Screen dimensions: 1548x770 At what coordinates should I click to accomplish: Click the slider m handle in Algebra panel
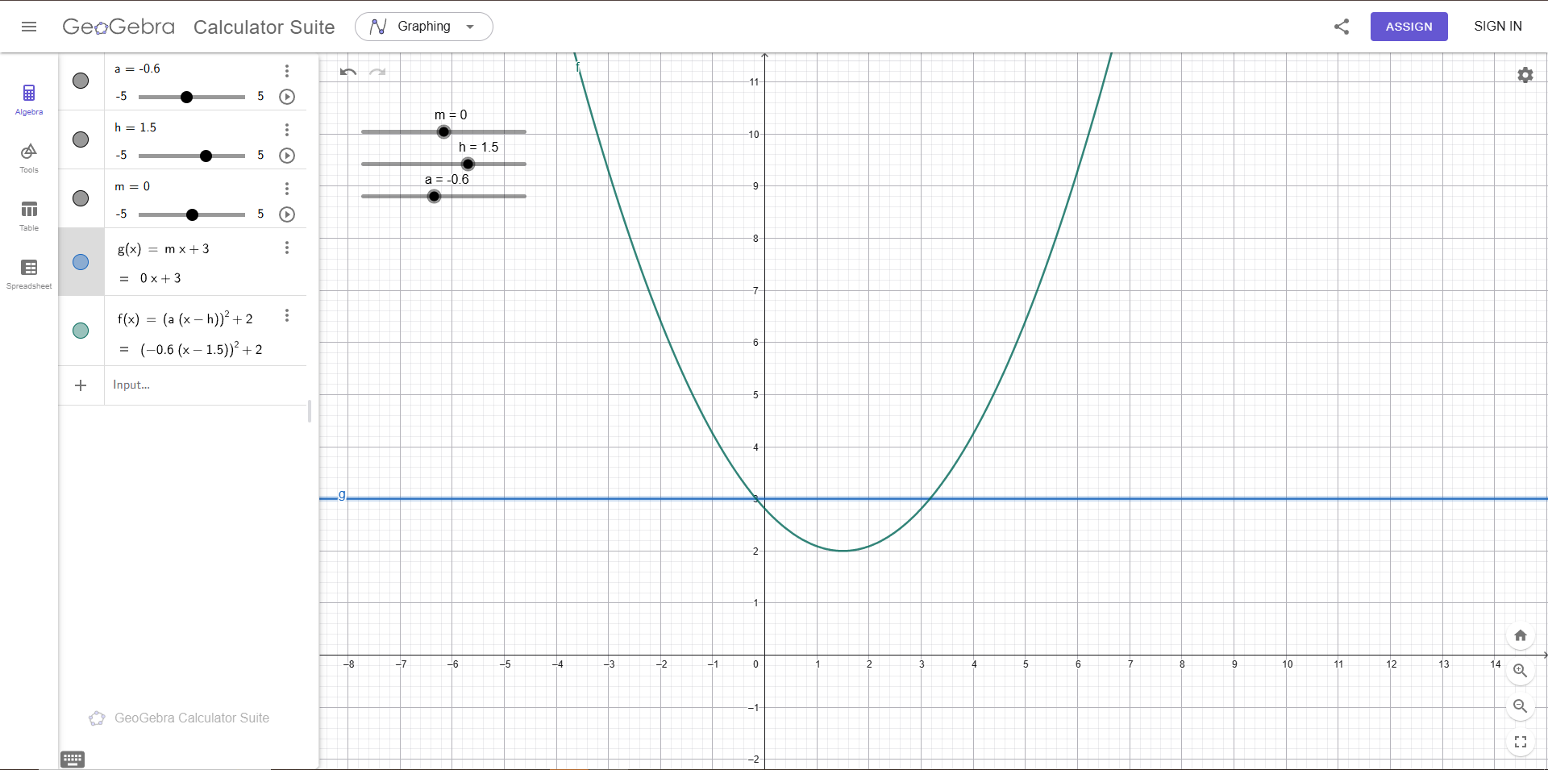[192, 214]
